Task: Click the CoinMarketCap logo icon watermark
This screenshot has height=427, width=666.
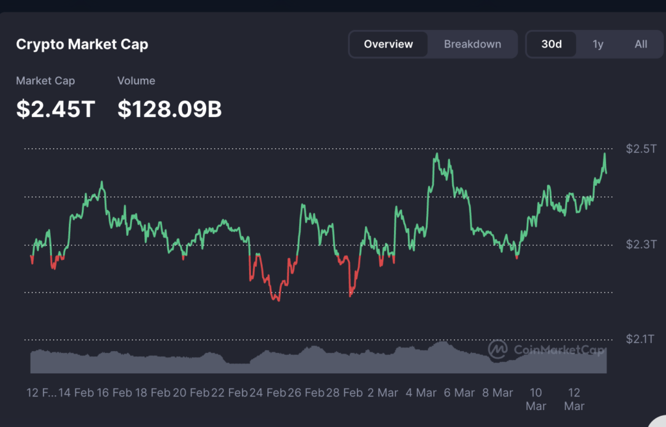Action: click(499, 350)
